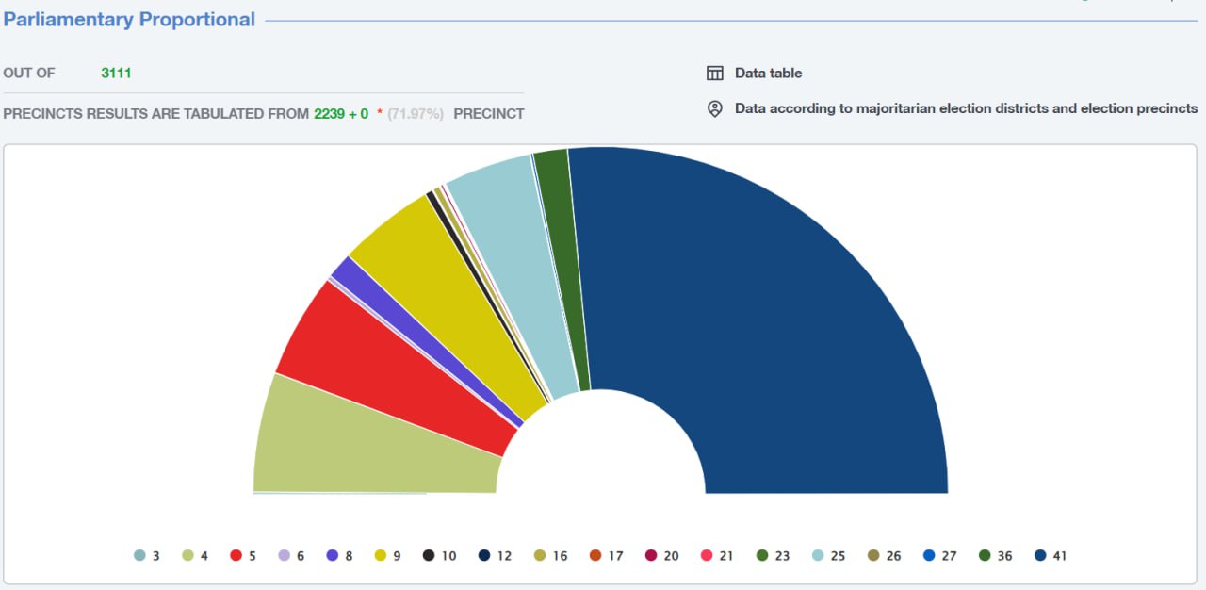1206x590 pixels.
Task: Hide party 9 using its legend entry
Action: coord(387,556)
